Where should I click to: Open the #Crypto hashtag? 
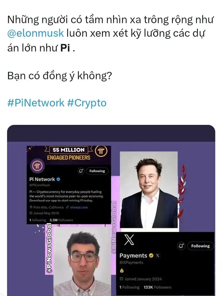pos(87,103)
